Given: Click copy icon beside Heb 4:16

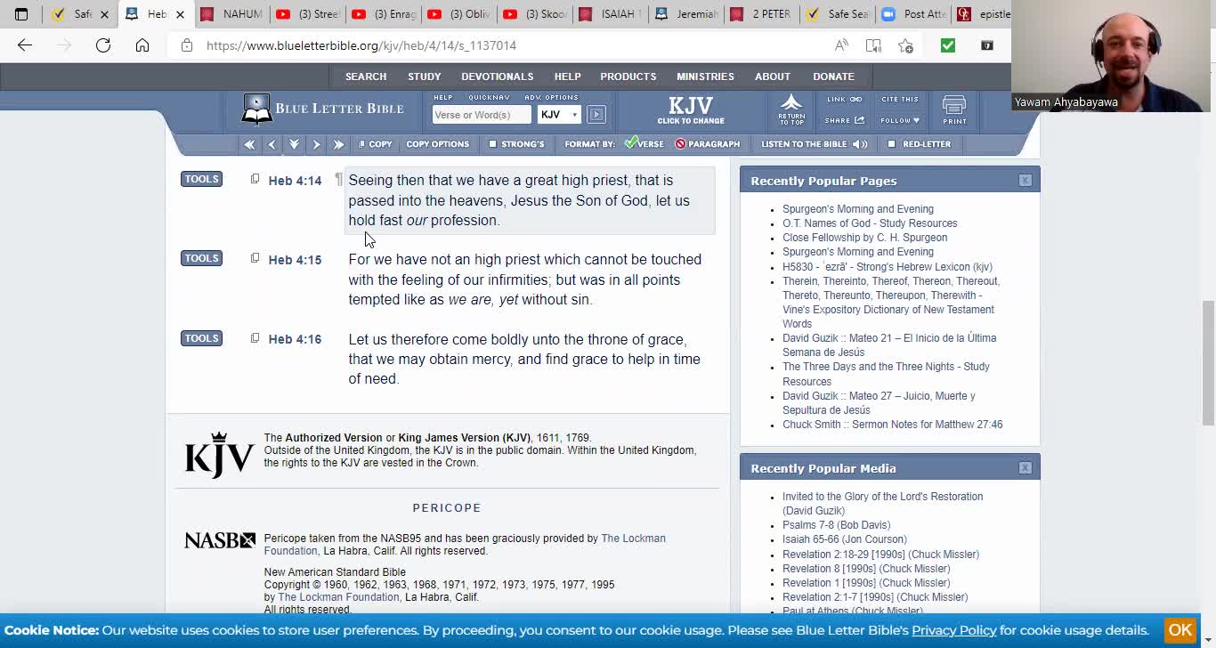Looking at the screenshot, I should (x=255, y=338).
